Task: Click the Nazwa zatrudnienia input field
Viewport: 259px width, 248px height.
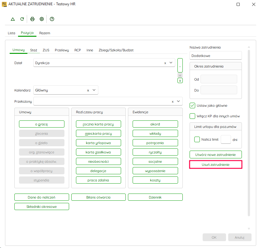Action: pyautogui.click(x=215, y=56)
